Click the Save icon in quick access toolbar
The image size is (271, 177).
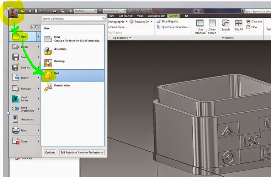click(36, 11)
